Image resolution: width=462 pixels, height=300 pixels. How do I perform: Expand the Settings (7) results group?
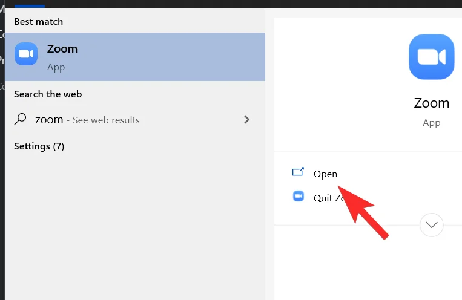point(39,146)
